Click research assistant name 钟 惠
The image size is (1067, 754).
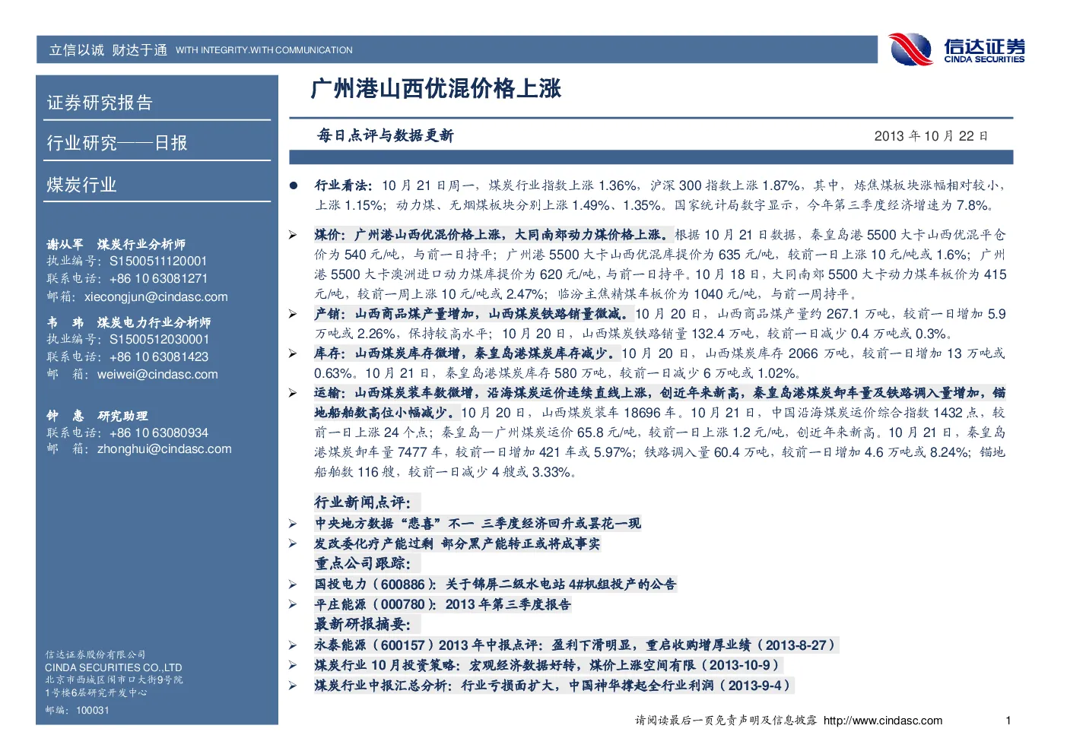[x=65, y=416]
